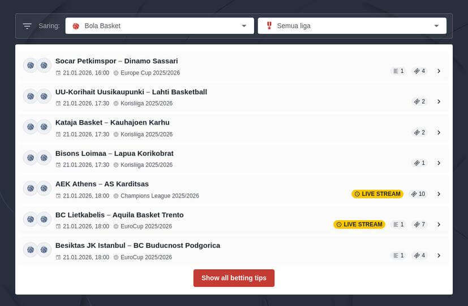Click the LIVE STREAM badge for AEK Athens
Image resolution: width=468 pixels, height=306 pixels.
tap(377, 194)
